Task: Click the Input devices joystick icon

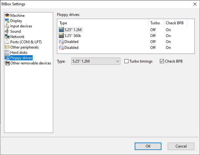Action: [x=7, y=26]
